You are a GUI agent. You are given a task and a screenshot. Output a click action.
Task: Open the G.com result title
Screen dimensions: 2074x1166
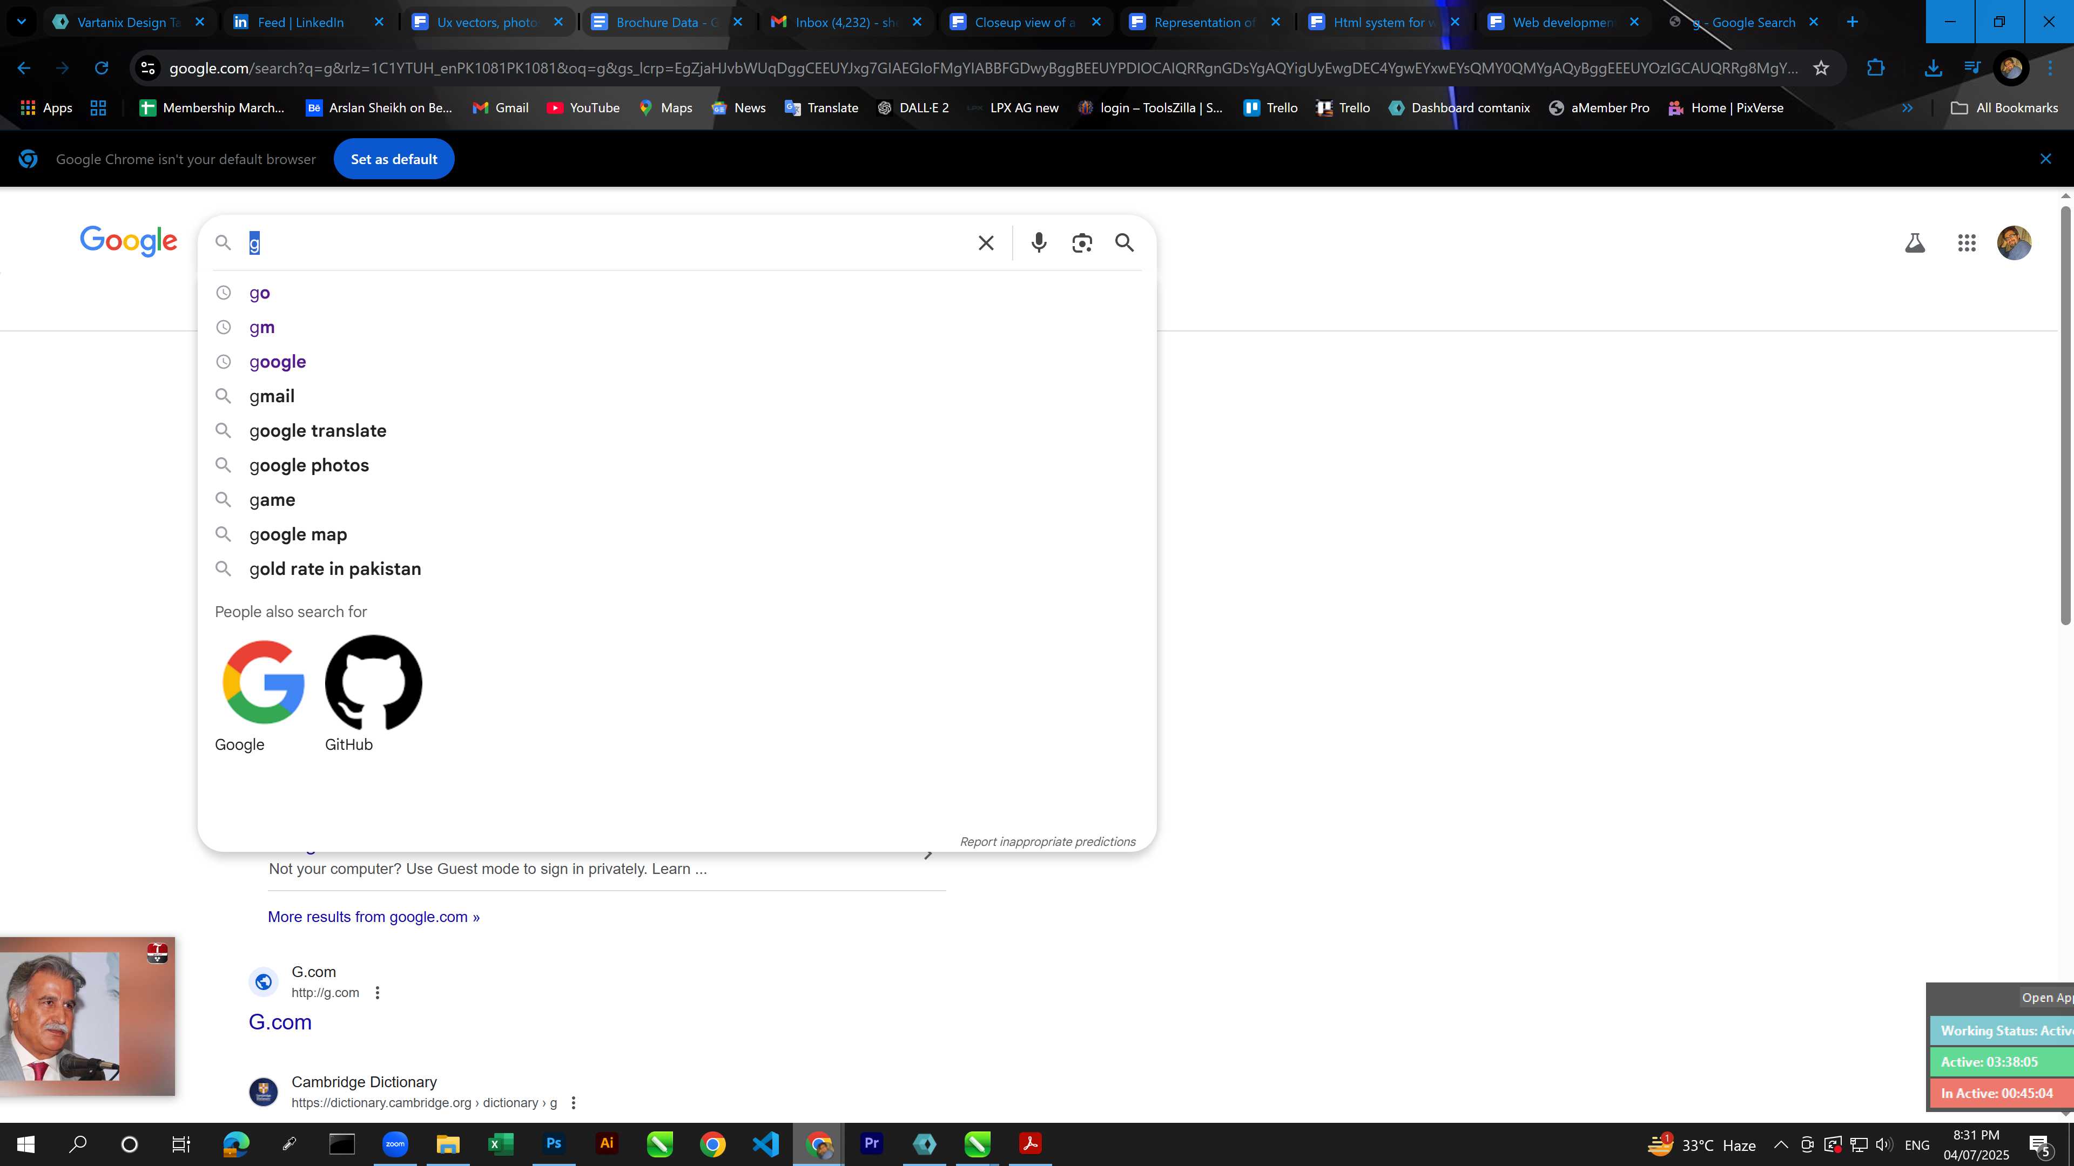[x=279, y=1022]
